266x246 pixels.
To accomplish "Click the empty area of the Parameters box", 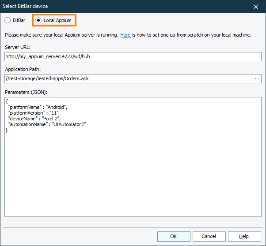I will tap(133, 176).
